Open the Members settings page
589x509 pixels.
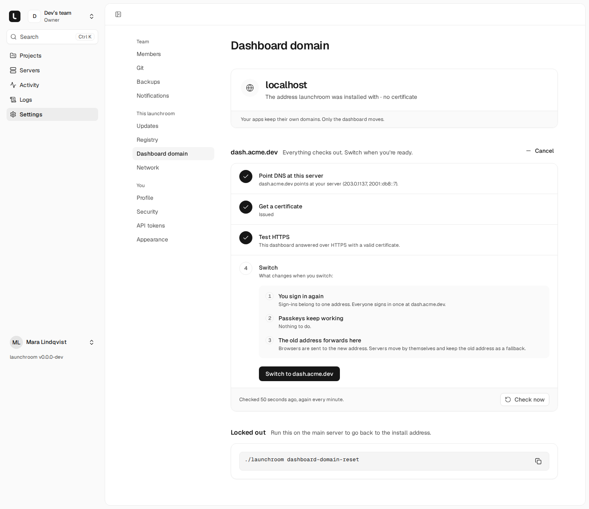point(173,54)
